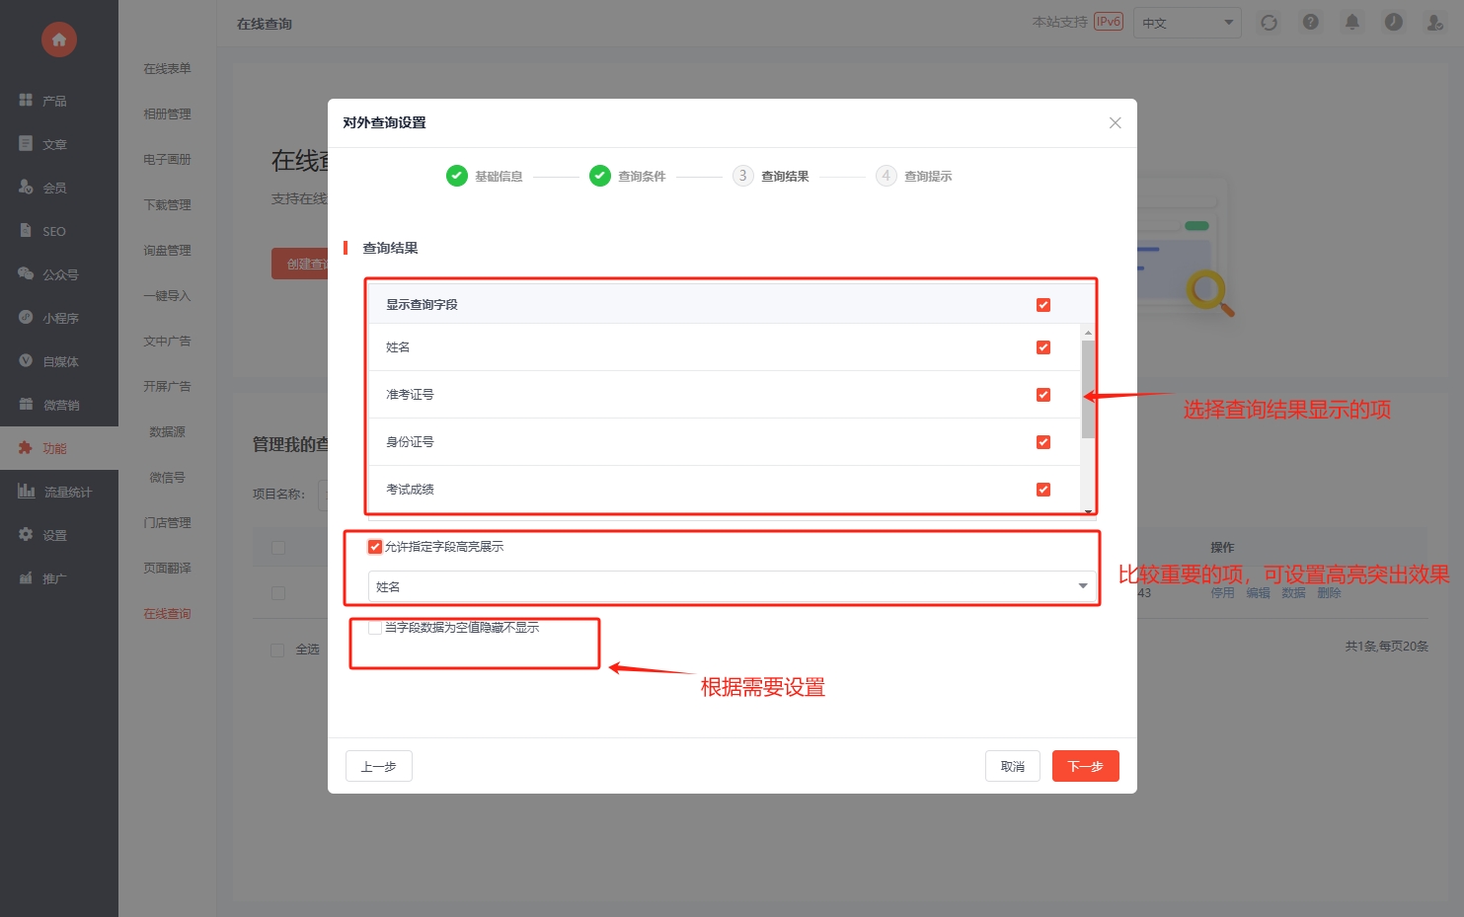Image resolution: width=1464 pixels, height=917 pixels.
Task: Select the 在线查询 submenu item
Action: tap(167, 614)
